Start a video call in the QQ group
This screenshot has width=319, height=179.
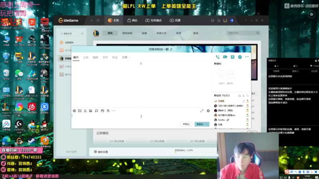pos(225,57)
